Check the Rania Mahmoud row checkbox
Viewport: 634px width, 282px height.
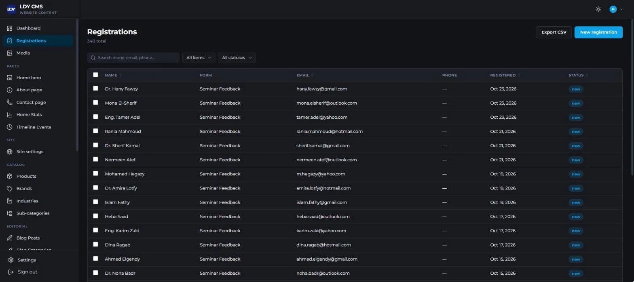95,131
